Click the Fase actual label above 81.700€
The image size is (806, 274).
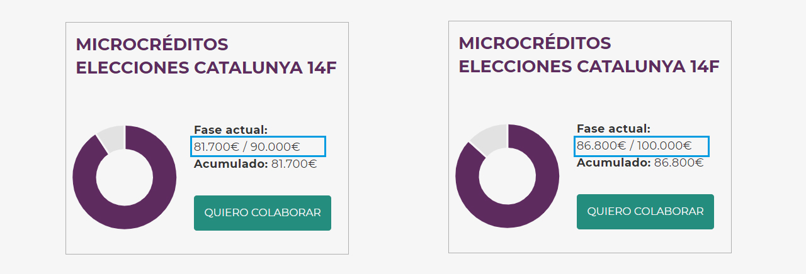point(230,130)
